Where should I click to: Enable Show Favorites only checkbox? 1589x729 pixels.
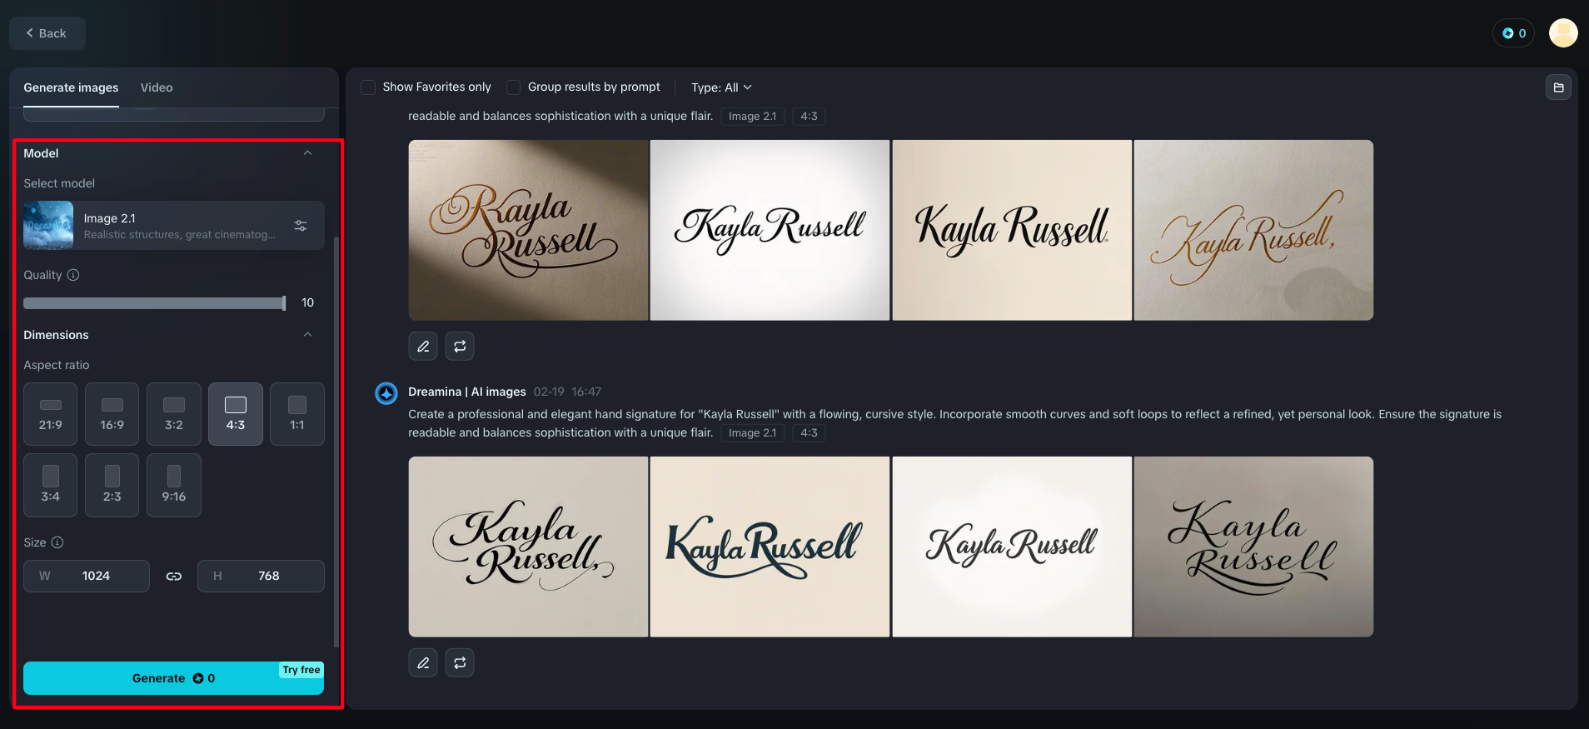(x=368, y=87)
